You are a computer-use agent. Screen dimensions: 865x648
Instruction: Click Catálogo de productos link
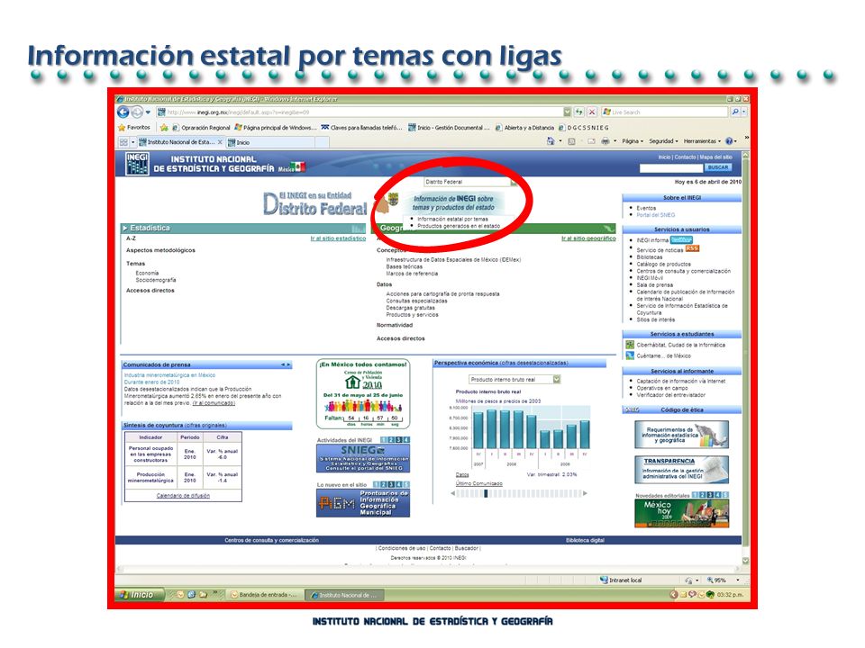point(663,264)
